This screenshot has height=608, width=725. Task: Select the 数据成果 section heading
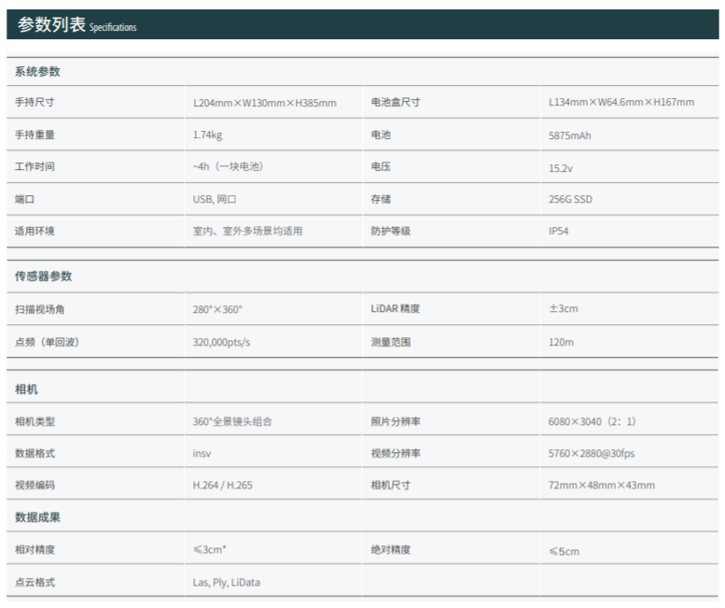tap(37, 517)
